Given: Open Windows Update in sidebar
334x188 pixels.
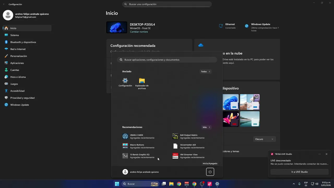Looking at the screenshot, I should point(27,105).
